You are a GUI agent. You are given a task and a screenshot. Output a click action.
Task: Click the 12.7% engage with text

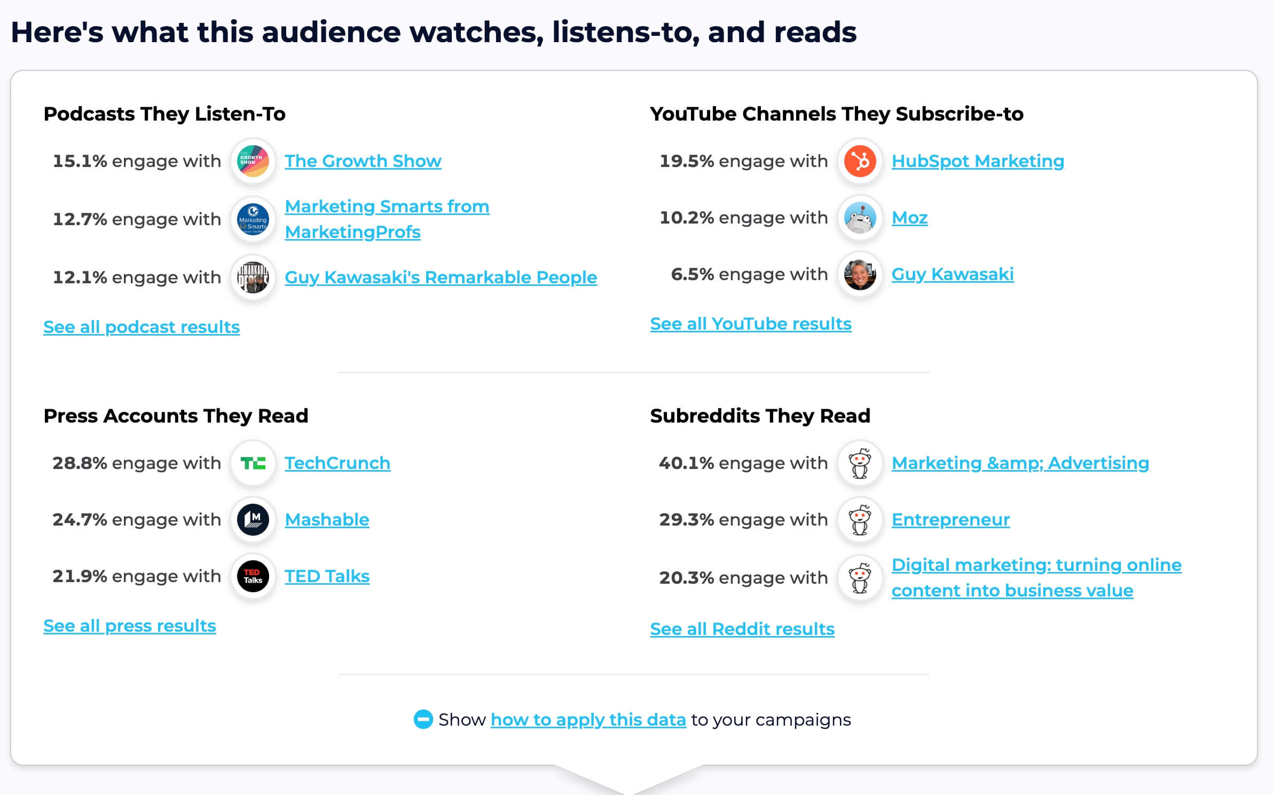137,219
